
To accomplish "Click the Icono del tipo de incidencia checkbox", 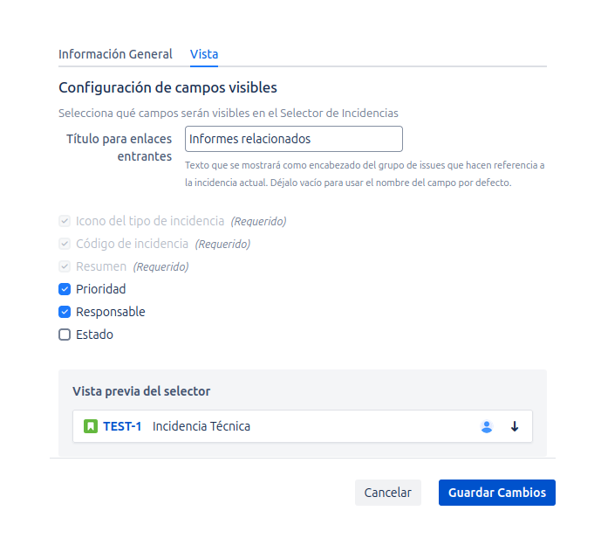I will tap(65, 221).
